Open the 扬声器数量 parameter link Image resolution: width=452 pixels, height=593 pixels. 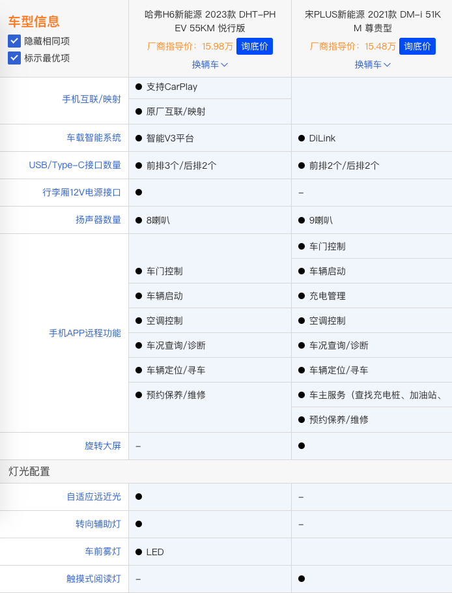pyautogui.click(x=98, y=220)
